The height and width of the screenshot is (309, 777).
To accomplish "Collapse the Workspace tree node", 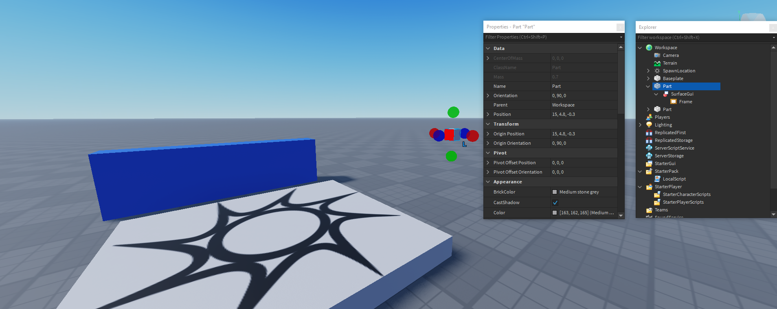I will [x=640, y=48].
